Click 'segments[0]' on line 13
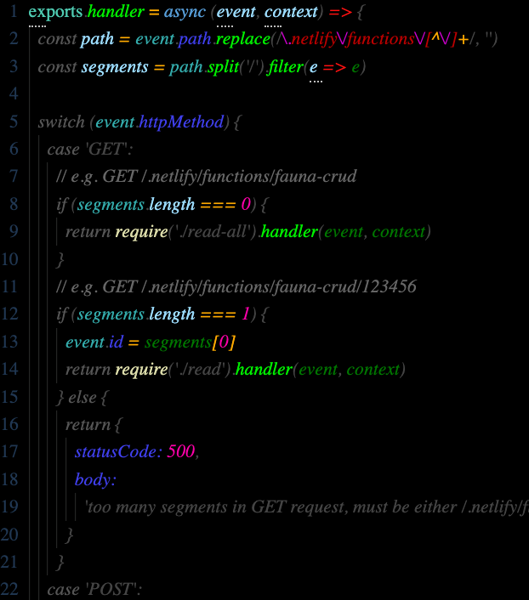The image size is (529, 600). (x=190, y=342)
